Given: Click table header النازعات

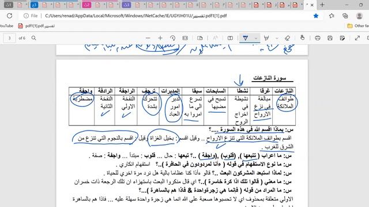Looking at the screenshot, I should click(x=284, y=91).
